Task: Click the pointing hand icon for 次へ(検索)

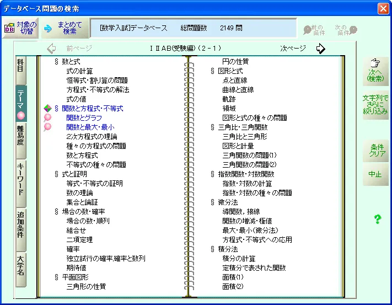Action: click(x=375, y=63)
